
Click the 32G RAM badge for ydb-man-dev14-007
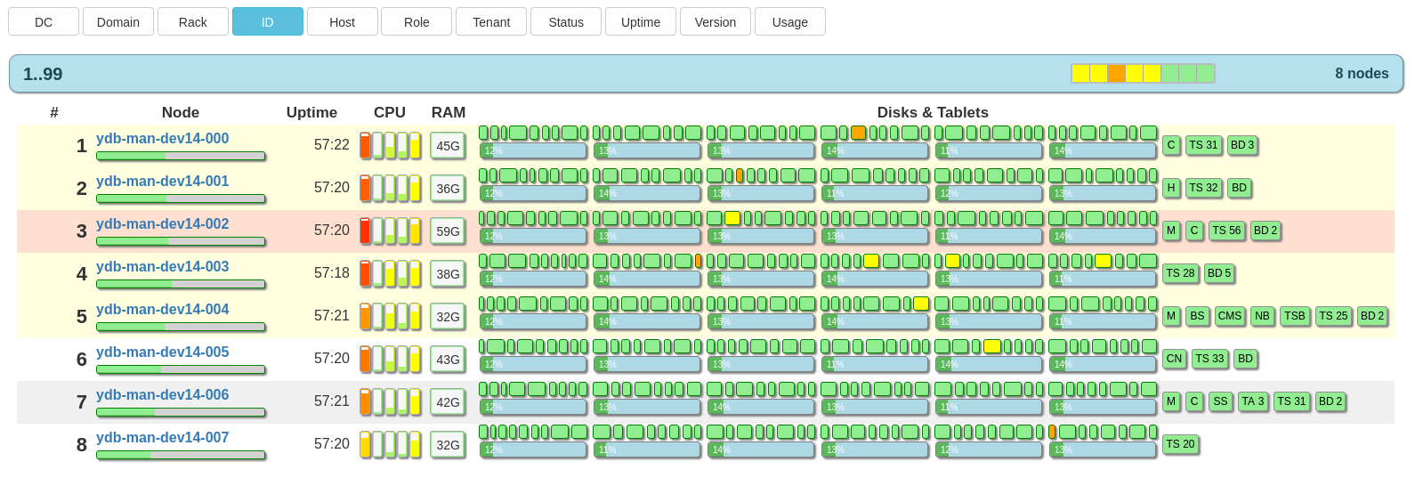click(x=448, y=445)
